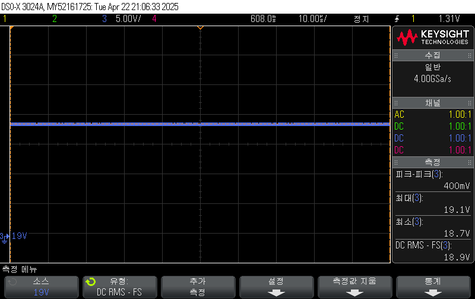Viewport: 475px width, 299px height.
Task: Click the green DC 1.00:1 channel row
Action: tap(433, 127)
